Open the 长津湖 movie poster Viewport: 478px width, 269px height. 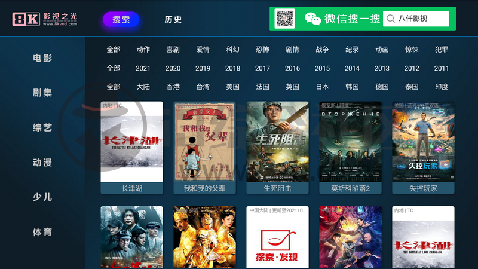(131, 148)
